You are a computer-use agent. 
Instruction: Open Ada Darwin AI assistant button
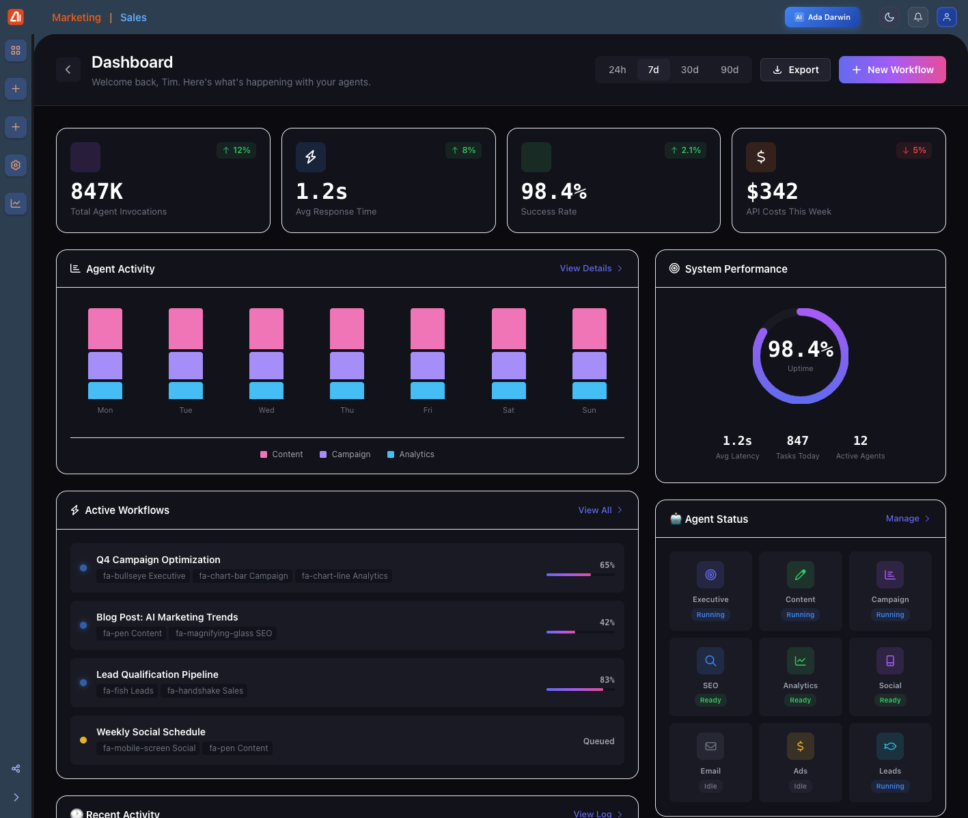822,17
